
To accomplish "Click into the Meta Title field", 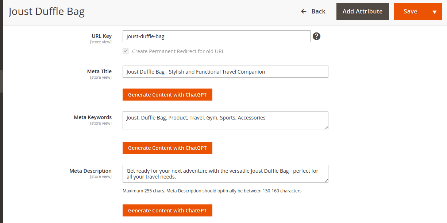I will pyautogui.click(x=225, y=72).
